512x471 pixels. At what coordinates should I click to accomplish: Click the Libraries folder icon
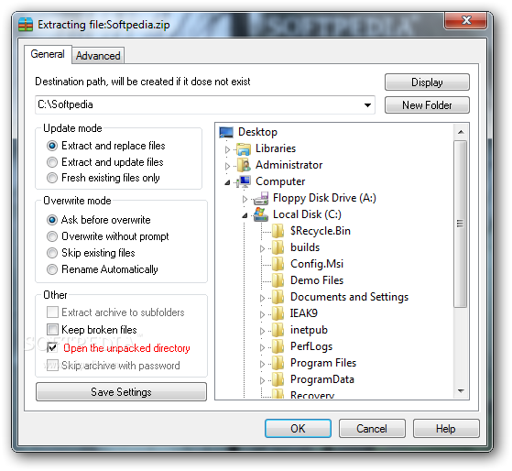(244, 149)
